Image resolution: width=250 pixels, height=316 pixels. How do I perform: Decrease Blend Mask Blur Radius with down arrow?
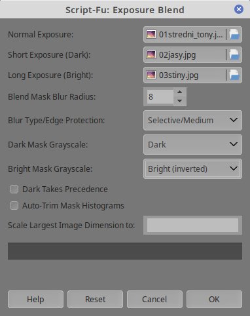pos(180,101)
